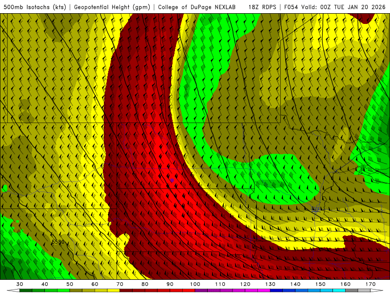This screenshot has height=293, width=390.
Task: Click the bright red swatch left of 100
Action: coord(189,291)
